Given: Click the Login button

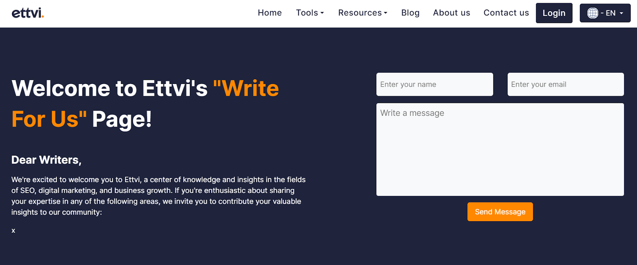Looking at the screenshot, I should pos(554,13).
